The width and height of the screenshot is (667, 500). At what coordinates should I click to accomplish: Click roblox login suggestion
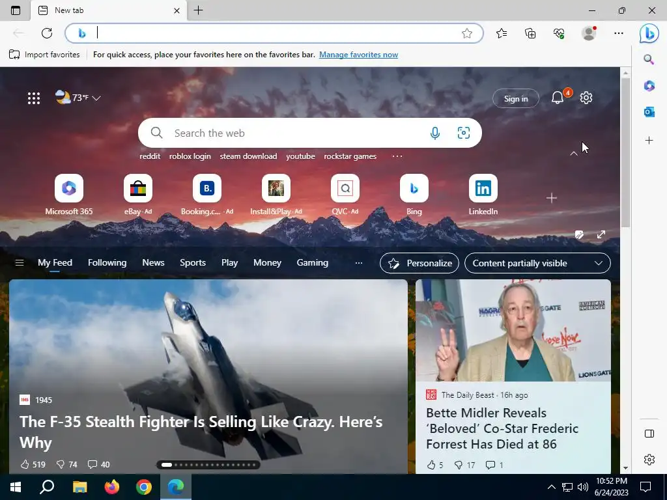tap(190, 156)
